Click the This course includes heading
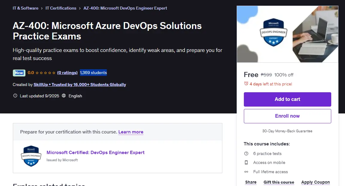 click(x=267, y=144)
